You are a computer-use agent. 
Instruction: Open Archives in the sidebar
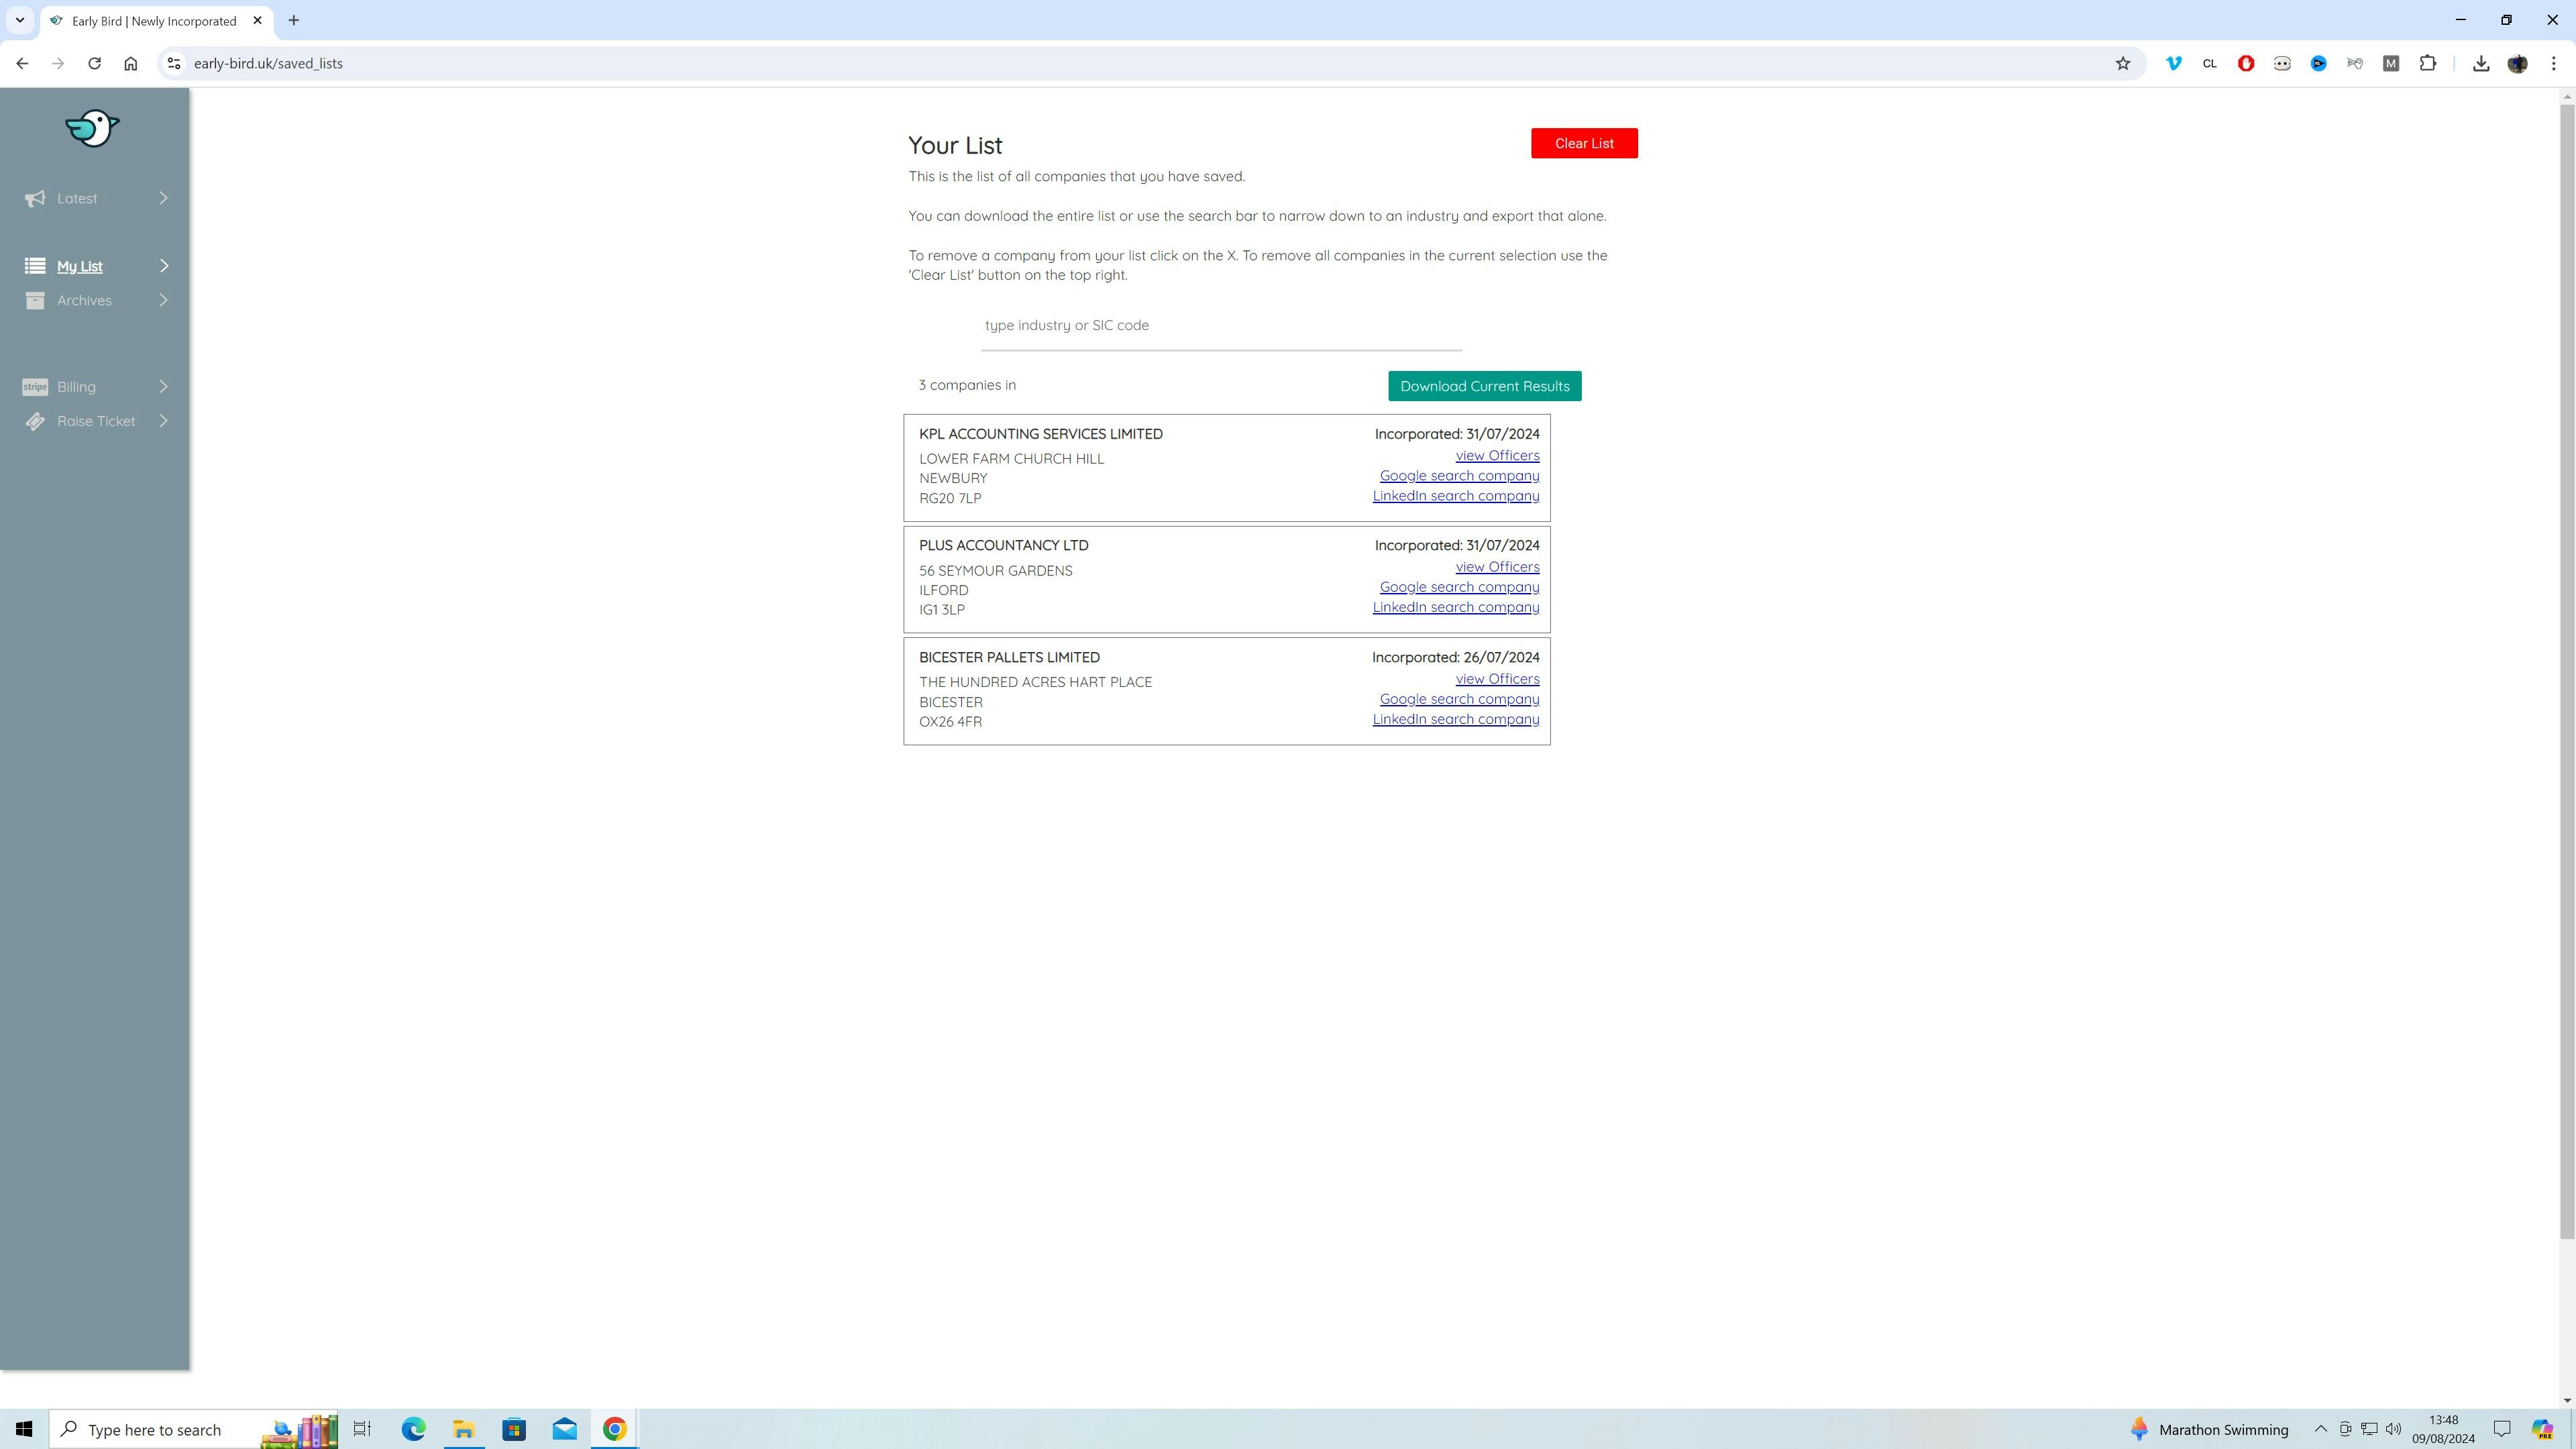[84, 300]
